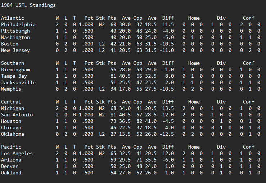266x183 pixels.
Task: Select the Birmingham team name
Action: (x=15, y=70)
